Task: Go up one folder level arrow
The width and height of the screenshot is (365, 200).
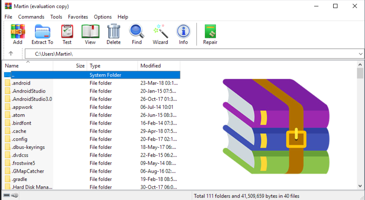Action: coord(11,54)
